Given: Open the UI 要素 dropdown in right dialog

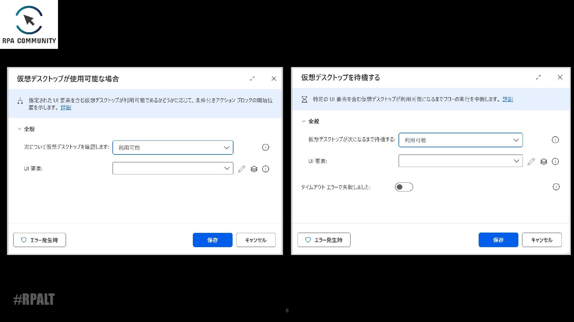Looking at the screenshot, I should click(460, 161).
